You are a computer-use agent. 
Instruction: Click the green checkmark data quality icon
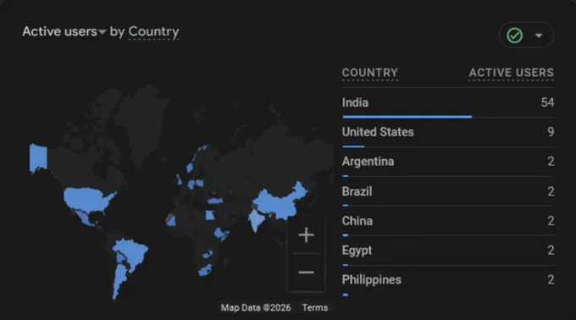coord(514,36)
